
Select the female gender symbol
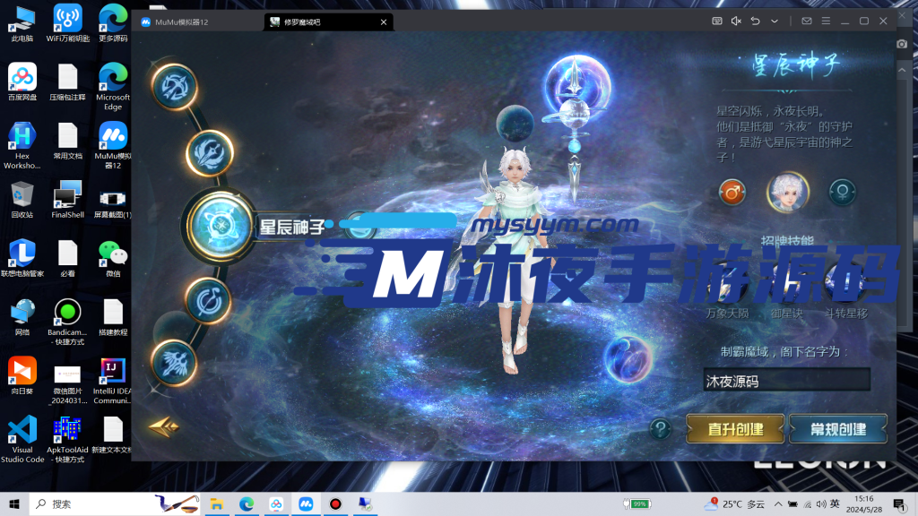click(842, 192)
